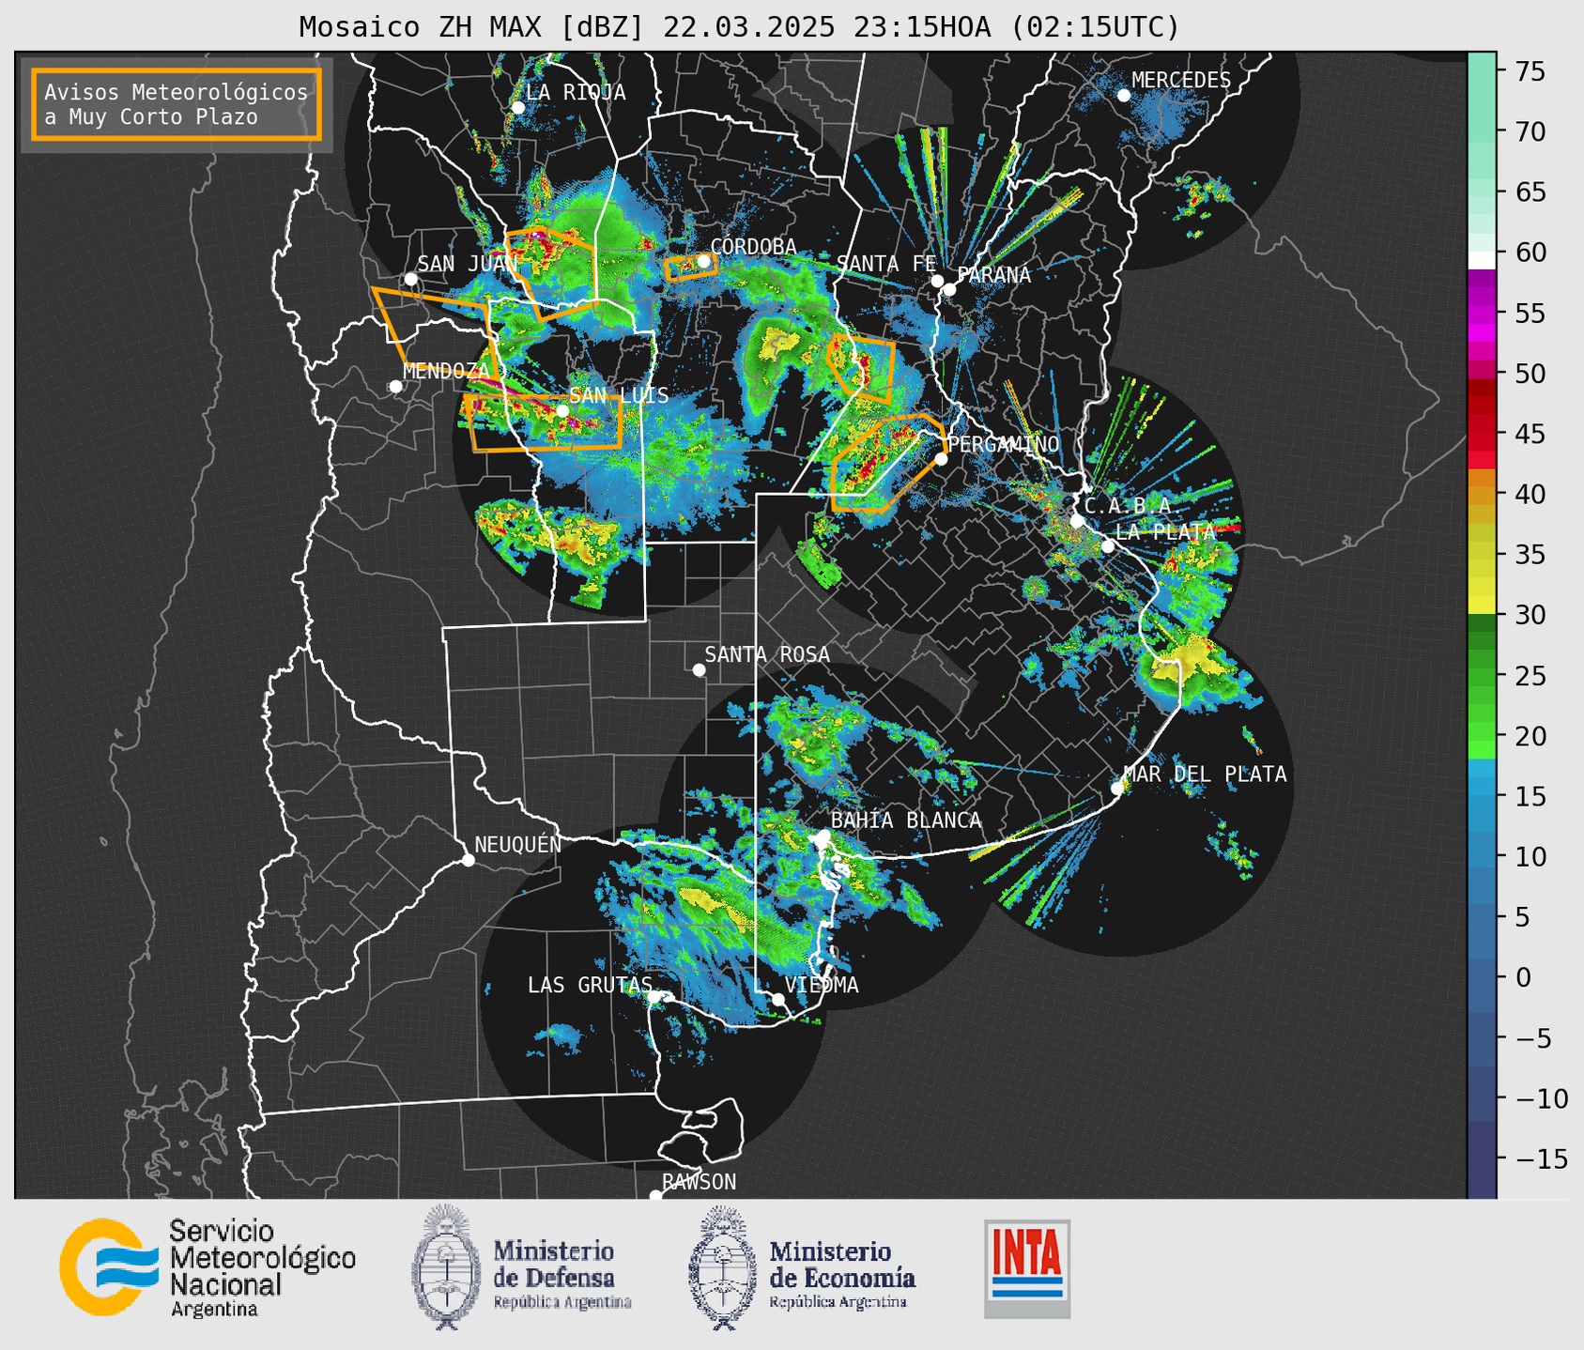Click the white marker dot at Santa Rosa
The height and width of the screenshot is (1350, 1584).
click(699, 669)
